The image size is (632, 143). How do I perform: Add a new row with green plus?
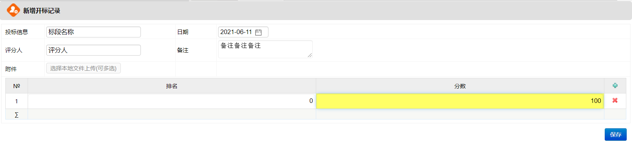point(615,86)
